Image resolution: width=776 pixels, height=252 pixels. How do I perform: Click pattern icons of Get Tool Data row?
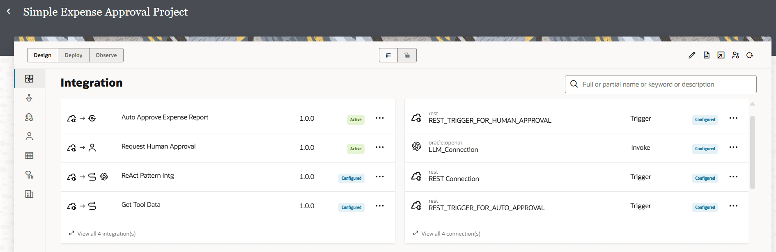coord(82,206)
